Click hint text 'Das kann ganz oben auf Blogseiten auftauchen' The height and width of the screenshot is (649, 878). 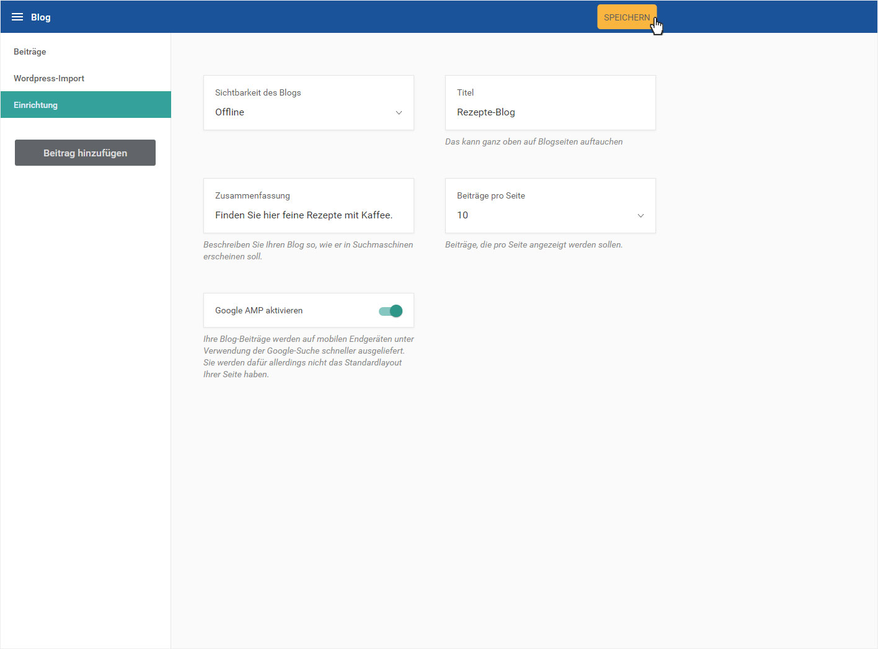point(534,141)
